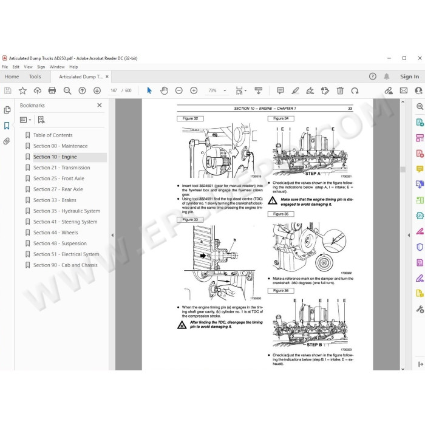425x425 pixels.
Task: Open the Help question mark icon
Action: coord(373,76)
